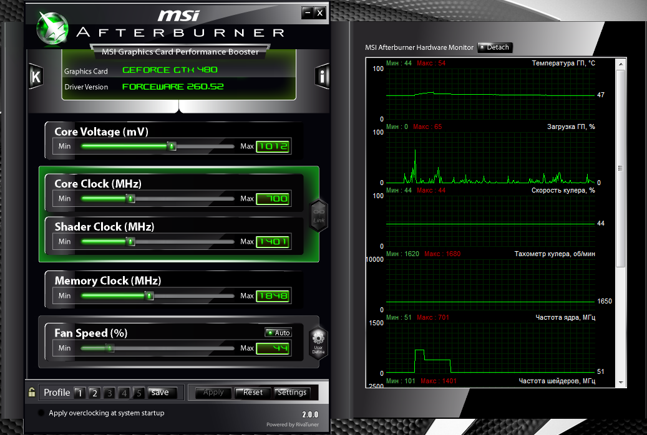Select profile slot 5
The width and height of the screenshot is (647, 435).
(x=139, y=393)
